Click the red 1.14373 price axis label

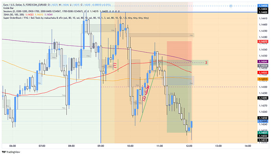pos(263,41)
